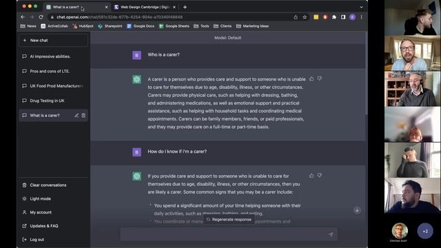This screenshot has height=248, width=441.
Task: Open the Google Docs bookmark
Action: (141, 26)
